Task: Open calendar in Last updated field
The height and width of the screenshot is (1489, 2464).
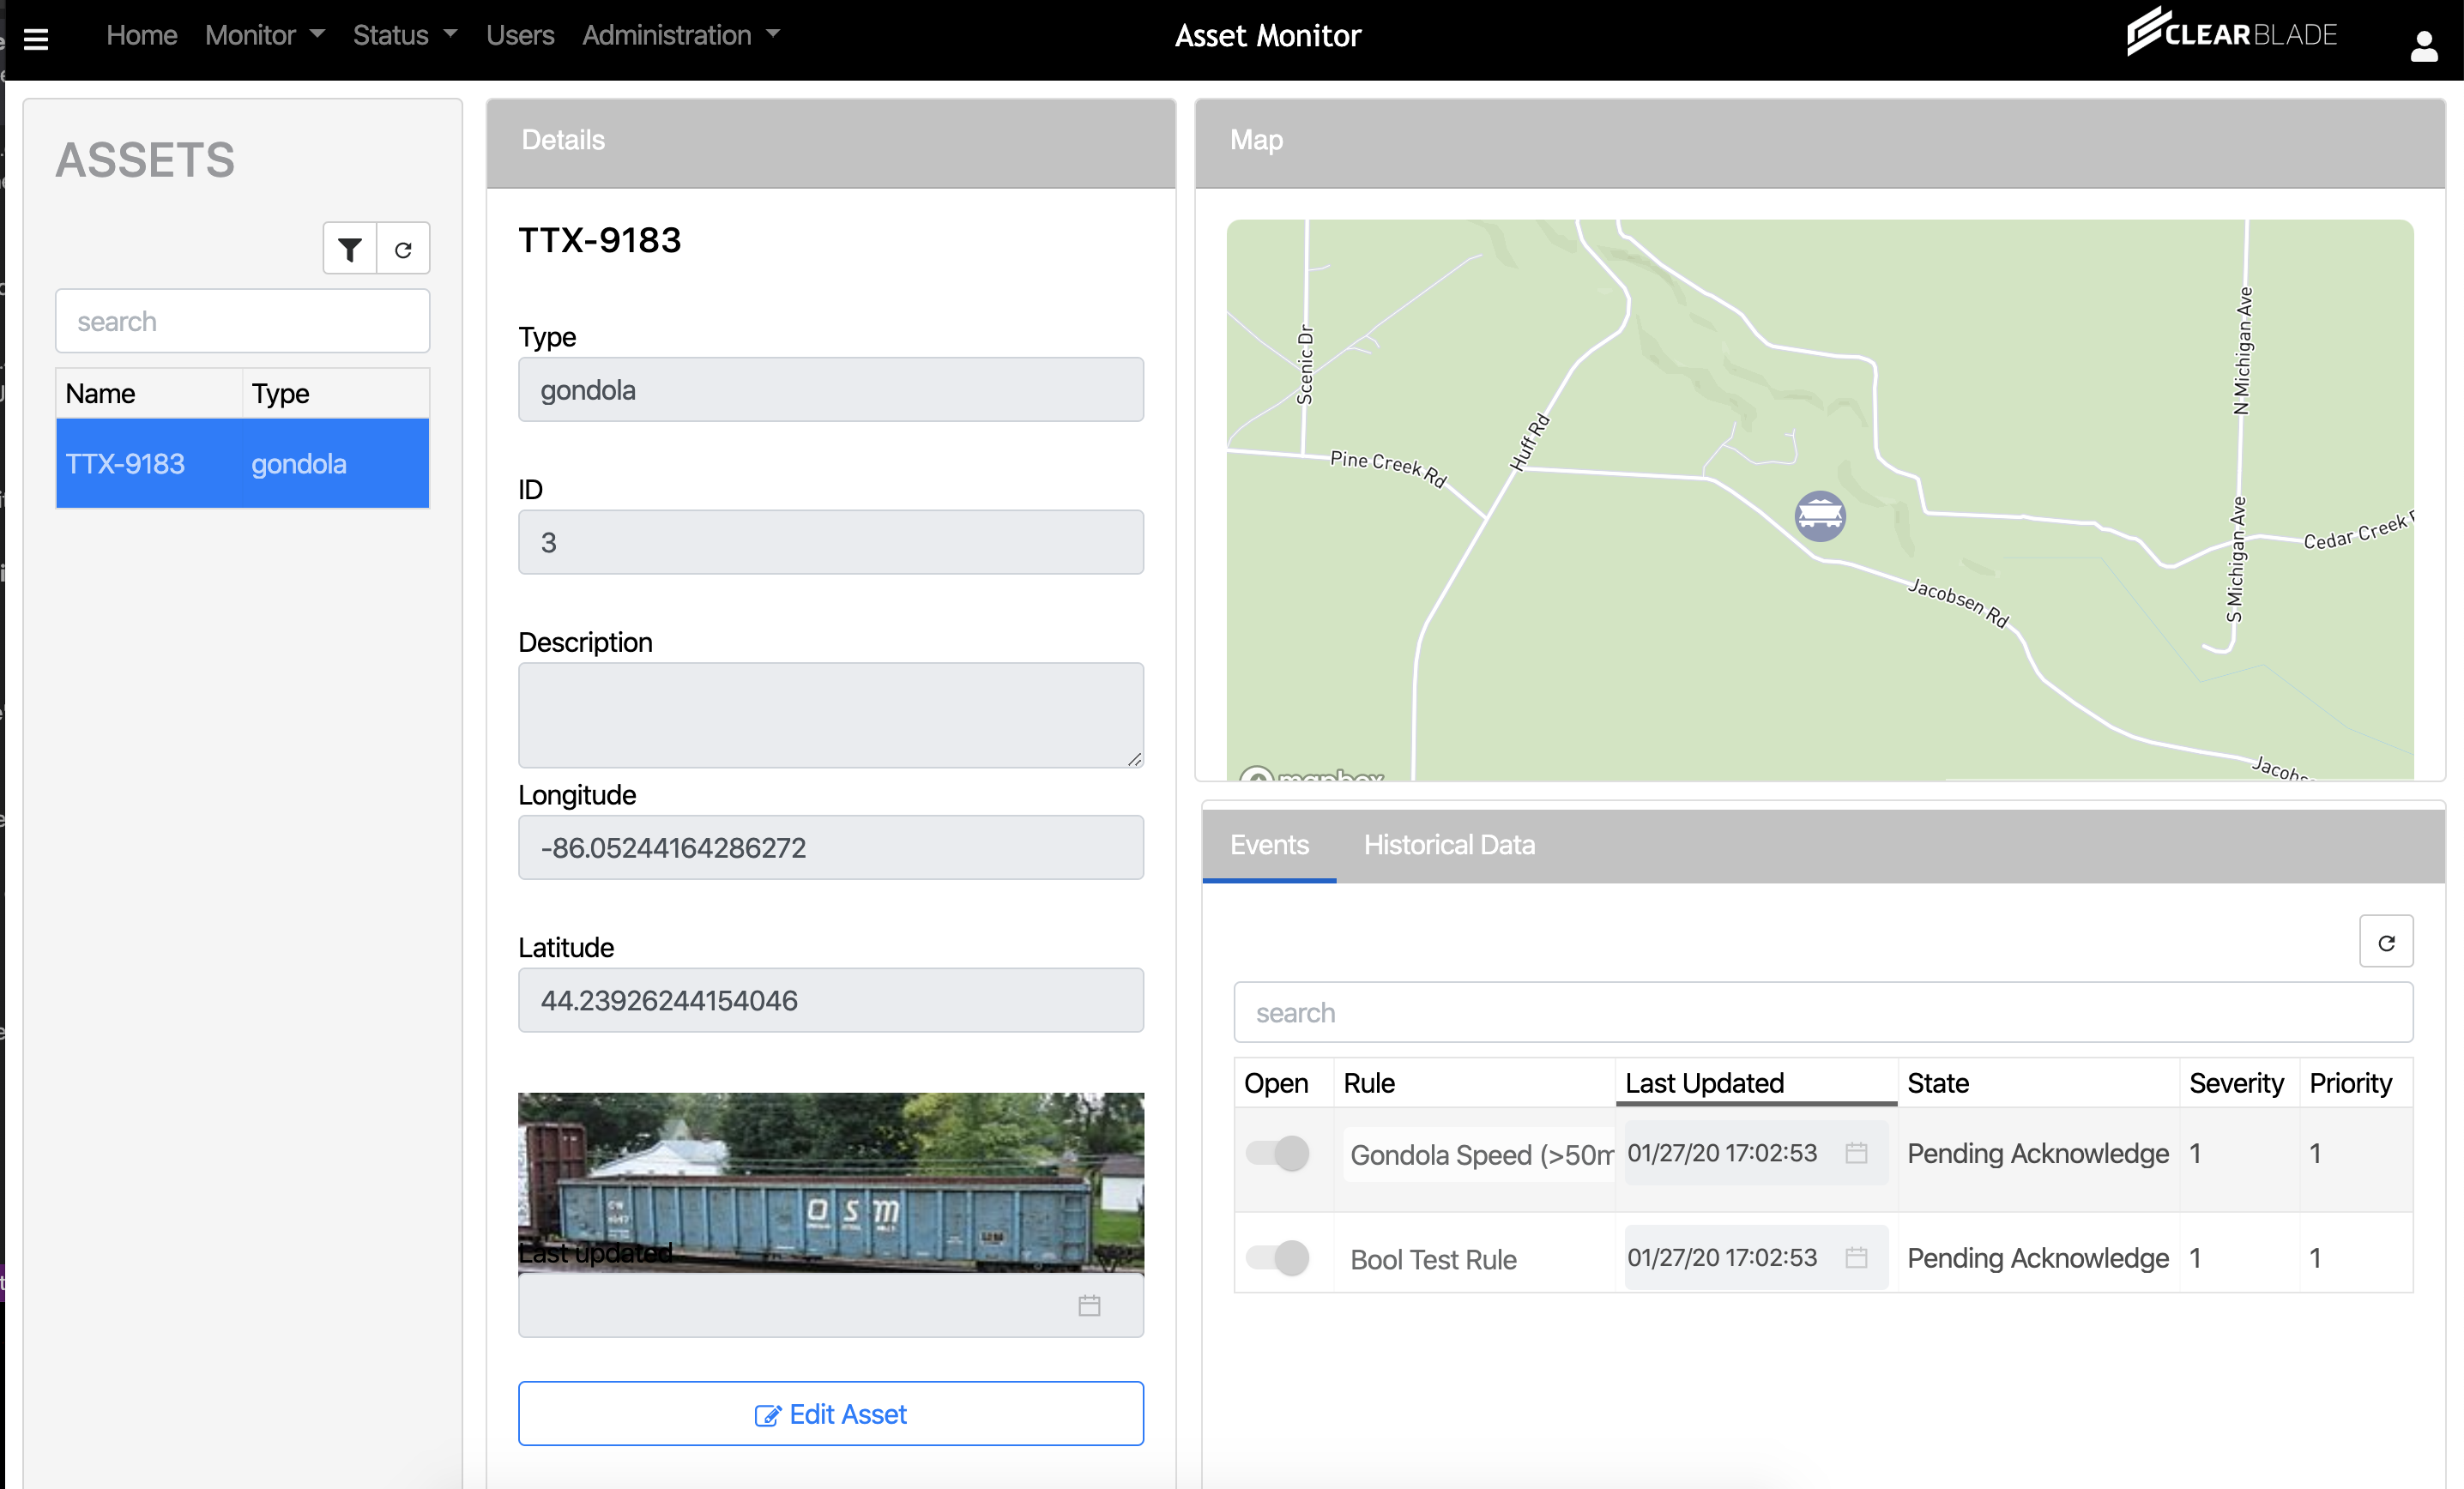Action: click(1089, 1305)
